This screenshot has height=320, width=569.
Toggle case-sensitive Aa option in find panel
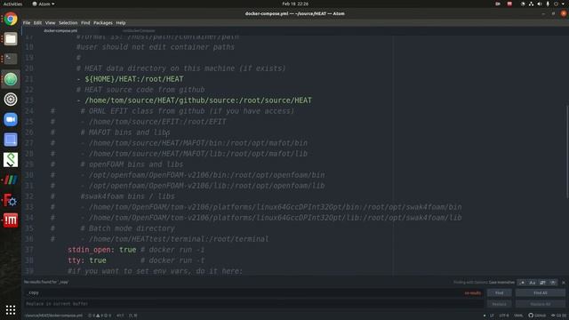tap(533, 283)
